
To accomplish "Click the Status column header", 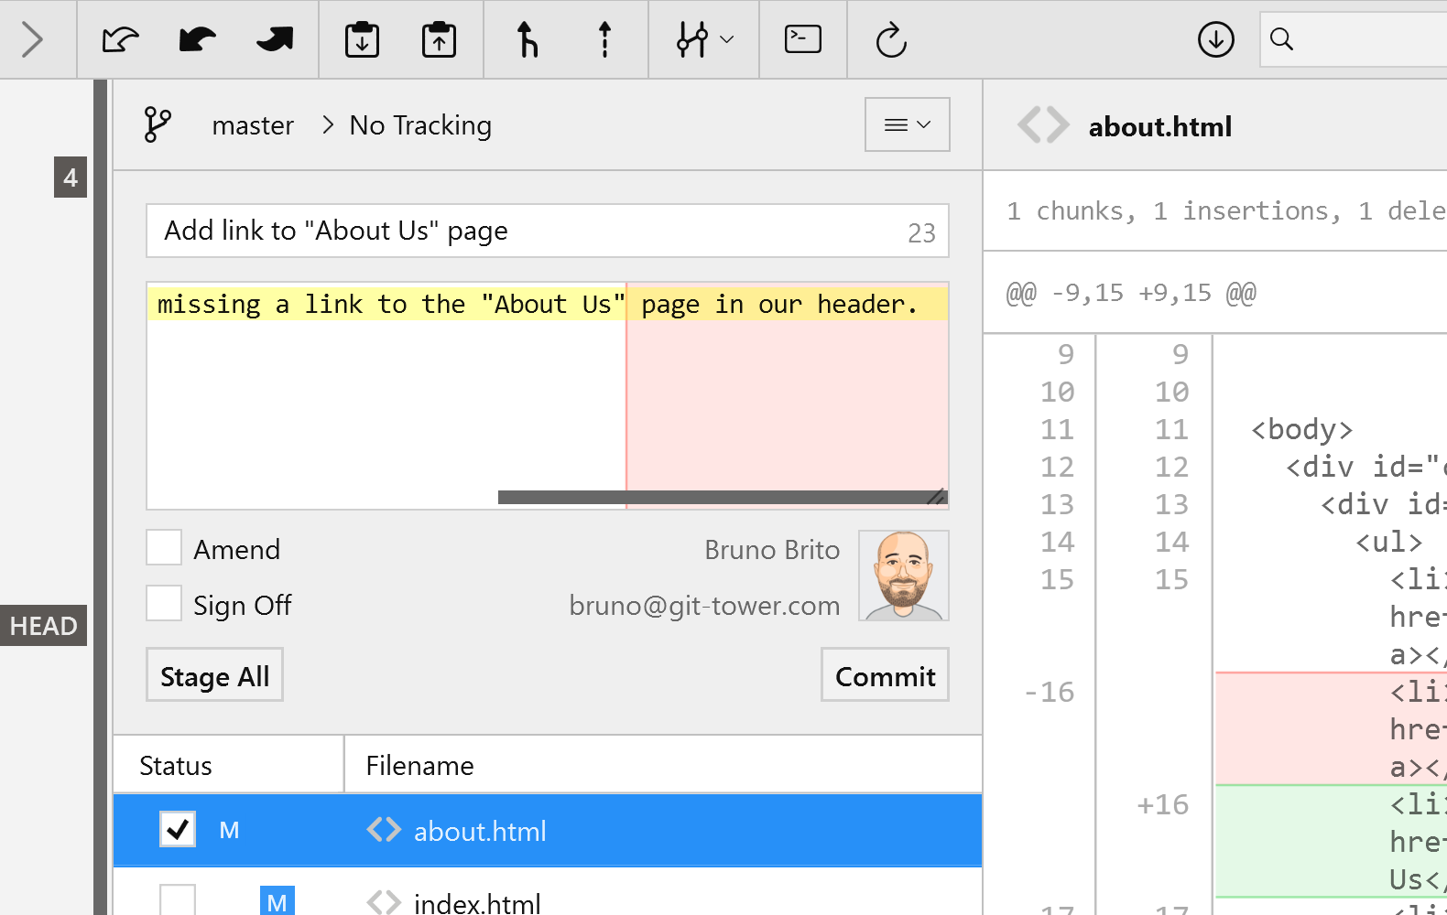I will (x=176, y=765).
